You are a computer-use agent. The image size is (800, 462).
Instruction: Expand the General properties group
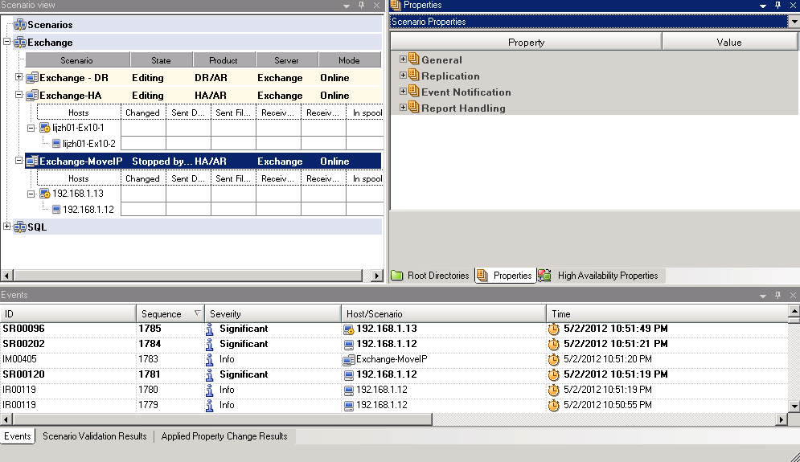(404, 60)
